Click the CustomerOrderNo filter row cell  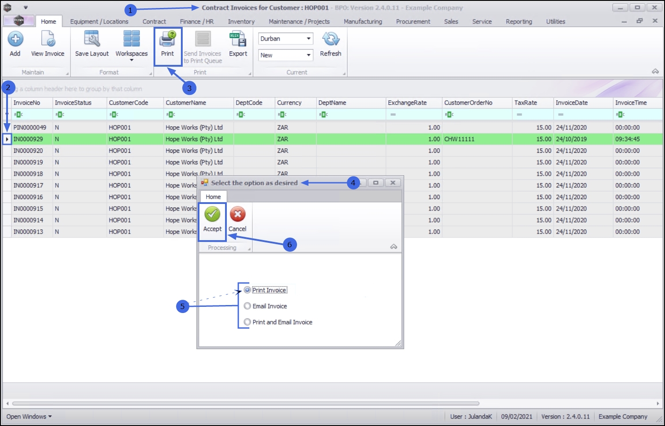click(477, 114)
